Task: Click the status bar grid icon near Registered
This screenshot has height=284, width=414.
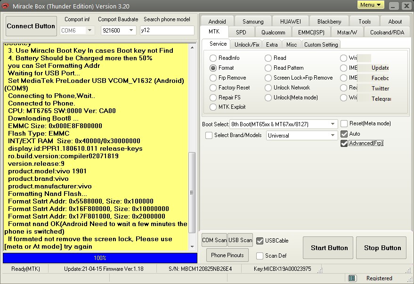Action: pos(352,278)
